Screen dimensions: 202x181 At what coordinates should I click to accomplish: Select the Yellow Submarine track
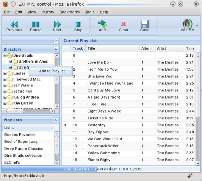coord(128,153)
